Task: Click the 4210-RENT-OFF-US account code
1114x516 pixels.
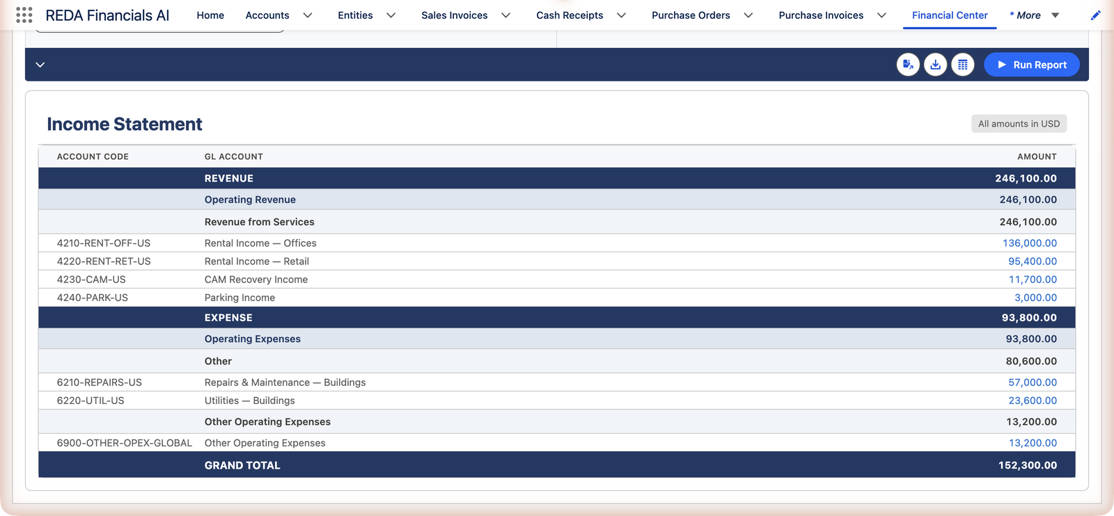Action: pos(104,243)
